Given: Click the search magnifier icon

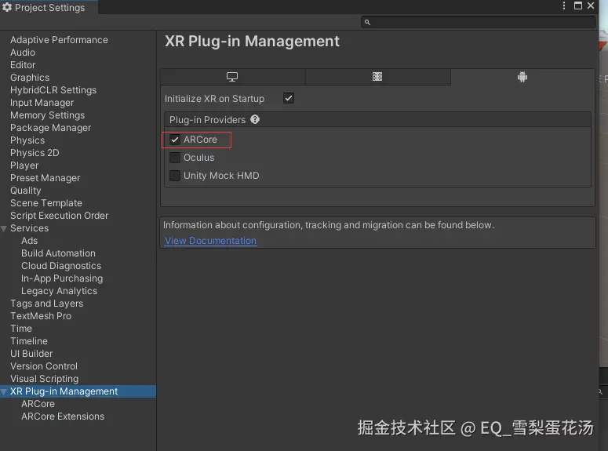Looking at the screenshot, I should tap(367, 23).
